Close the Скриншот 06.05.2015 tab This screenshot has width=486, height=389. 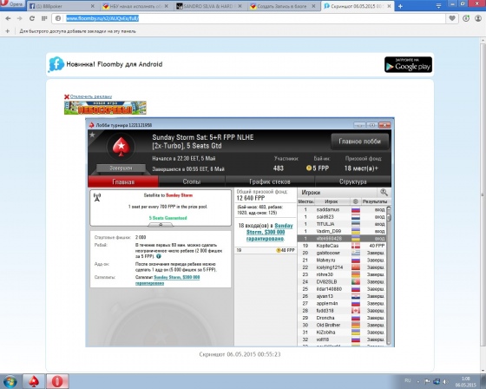click(390, 6)
